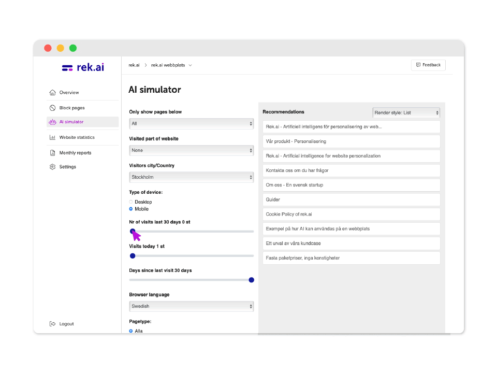Click the Block pages prohibited icon
This screenshot has height=373, width=497.
(53, 108)
